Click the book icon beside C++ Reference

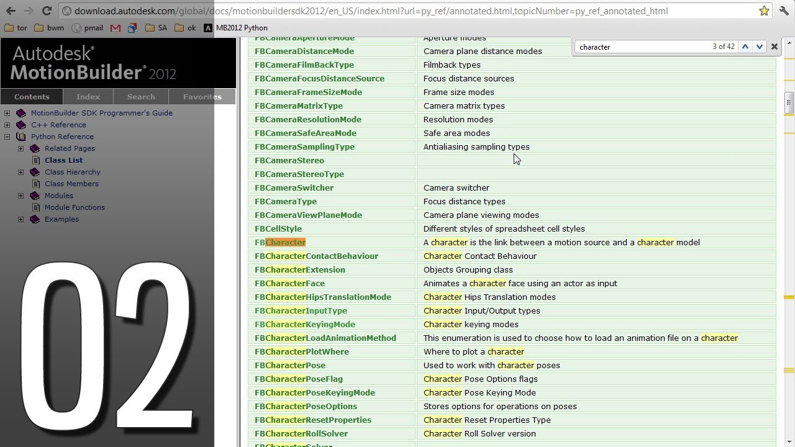tap(20, 125)
